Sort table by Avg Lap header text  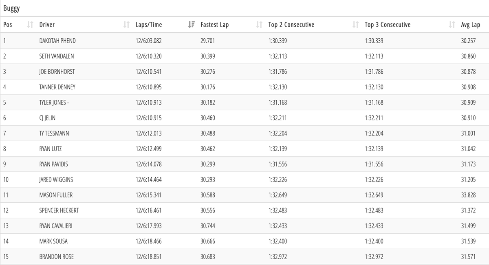[x=470, y=25]
